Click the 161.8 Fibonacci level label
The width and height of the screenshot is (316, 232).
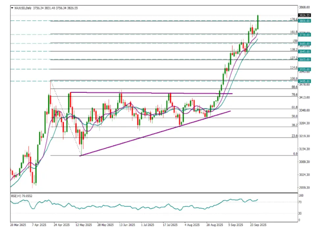294,32
